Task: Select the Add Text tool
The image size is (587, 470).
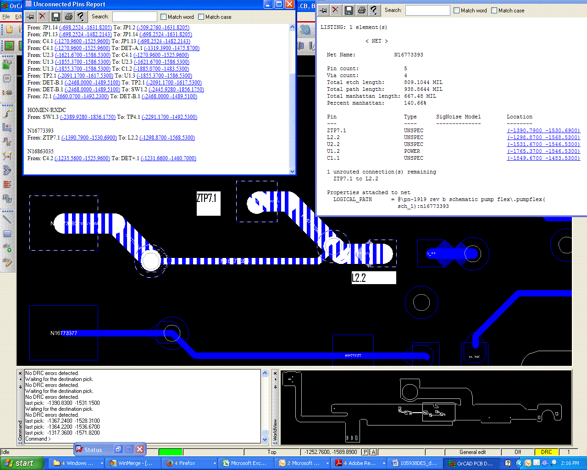Action: 7,248
